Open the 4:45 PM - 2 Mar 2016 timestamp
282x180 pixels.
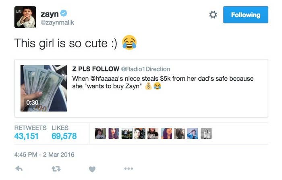[44, 155]
